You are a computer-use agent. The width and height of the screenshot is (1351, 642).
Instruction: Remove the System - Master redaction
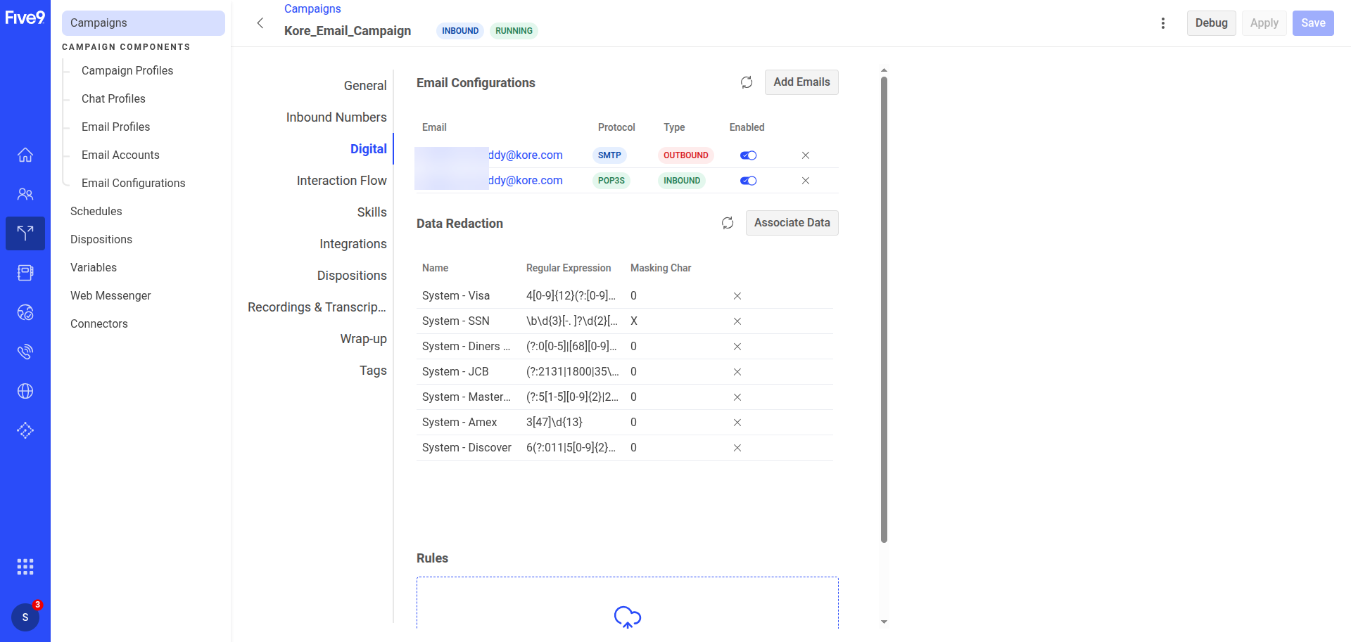pyautogui.click(x=737, y=397)
